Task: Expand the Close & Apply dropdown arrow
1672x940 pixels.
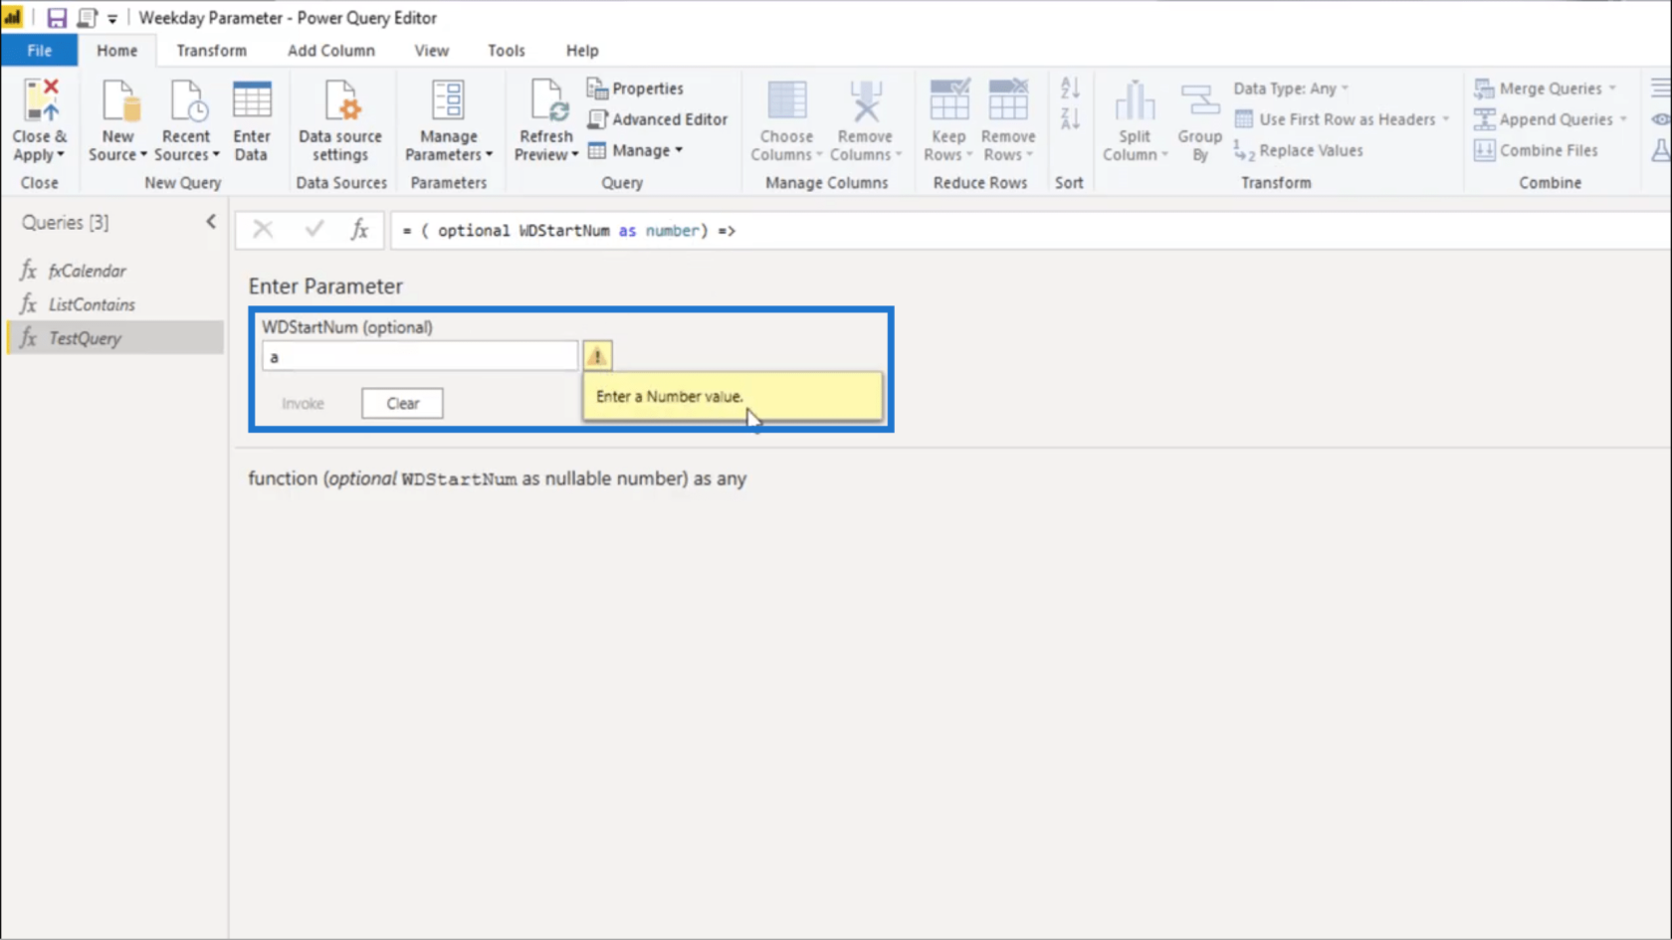Action: click(61, 155)
